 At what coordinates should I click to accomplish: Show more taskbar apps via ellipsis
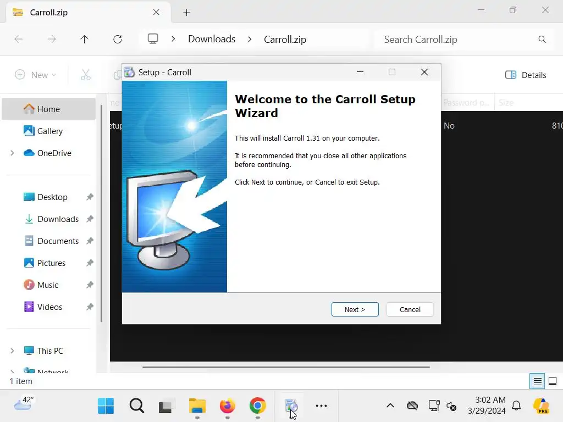pos(321,406)
